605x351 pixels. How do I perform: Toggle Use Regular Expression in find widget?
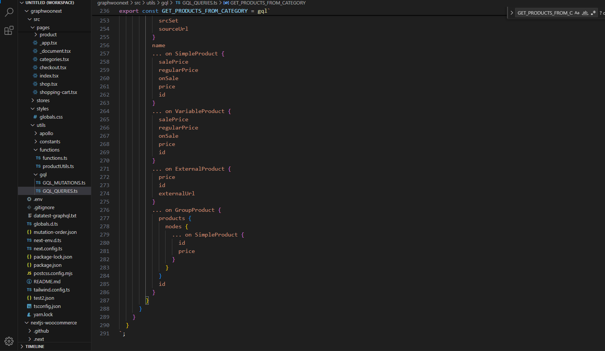pyautogui.click(x=593, y=13)
